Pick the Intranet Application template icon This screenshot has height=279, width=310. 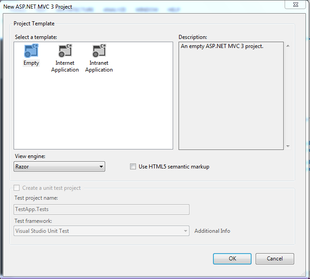point(99,51)
